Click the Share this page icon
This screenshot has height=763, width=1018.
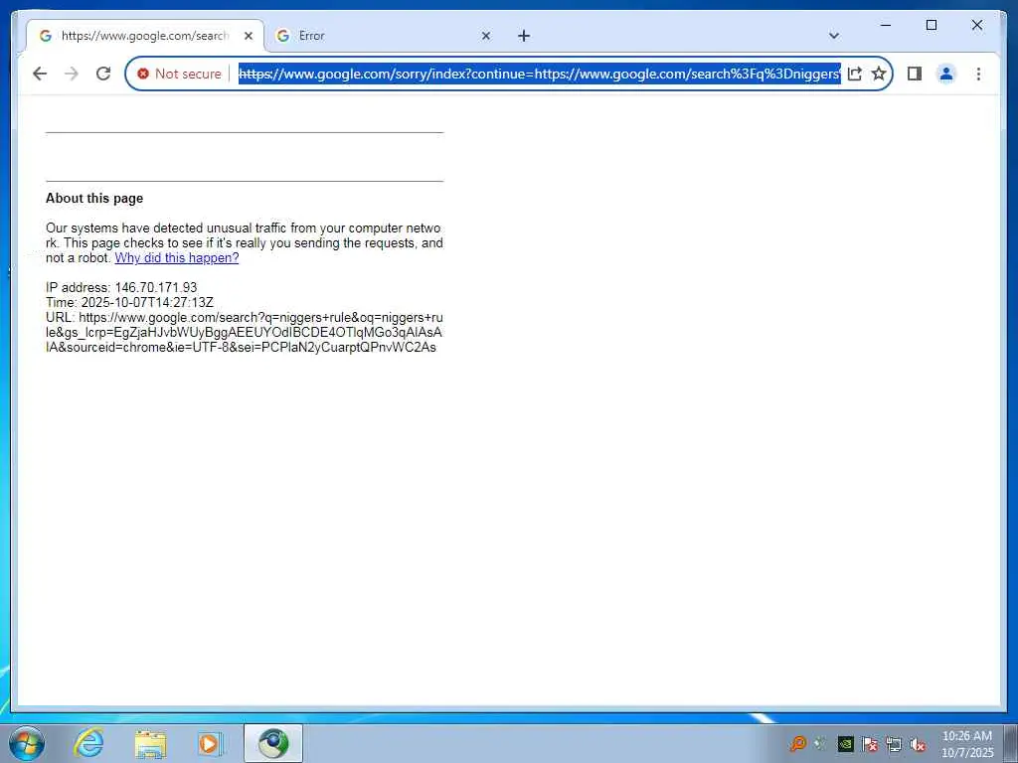click(855, 74)
